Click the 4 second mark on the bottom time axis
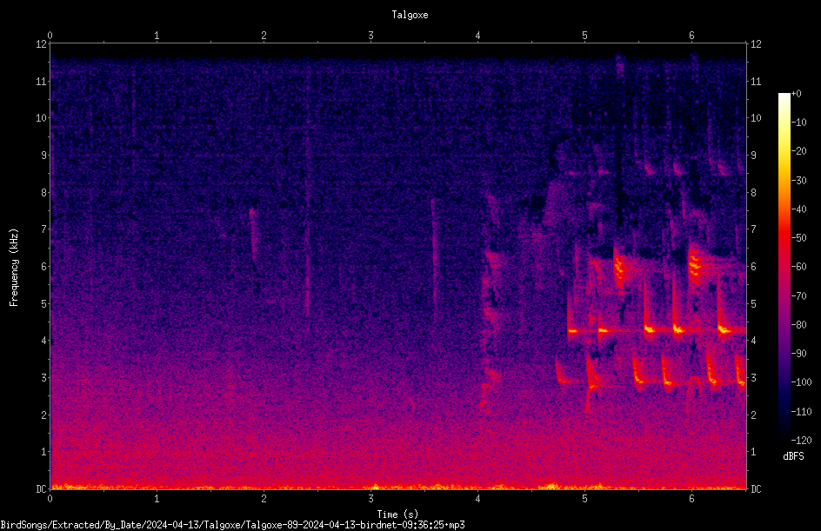Screen dimensions: 821x531 [478, 499]
